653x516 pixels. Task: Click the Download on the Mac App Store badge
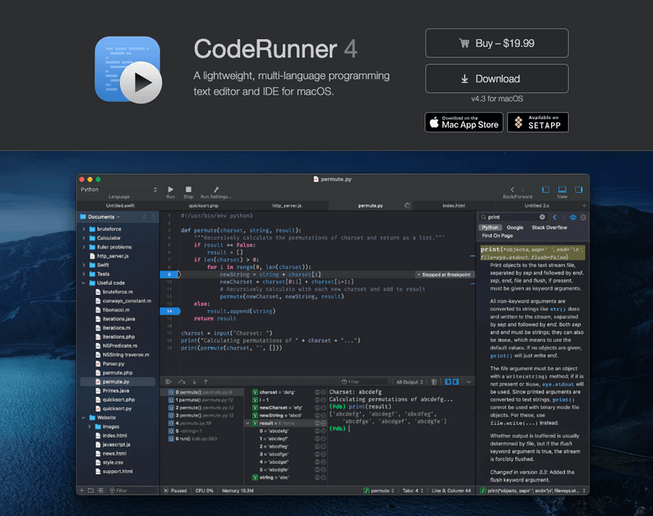(463, 122)
